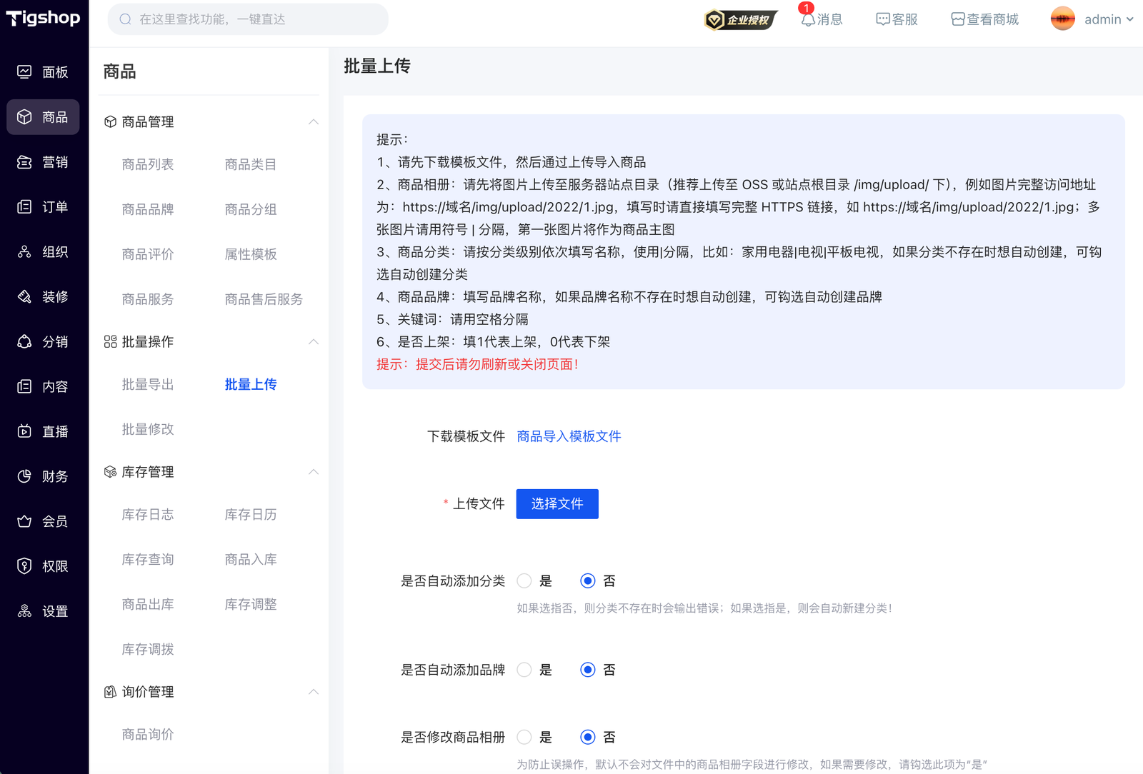This screenshot has width=1143, height=774.
Task: Go to 批量导出 menu item
Action: click(x=148, y=384)
